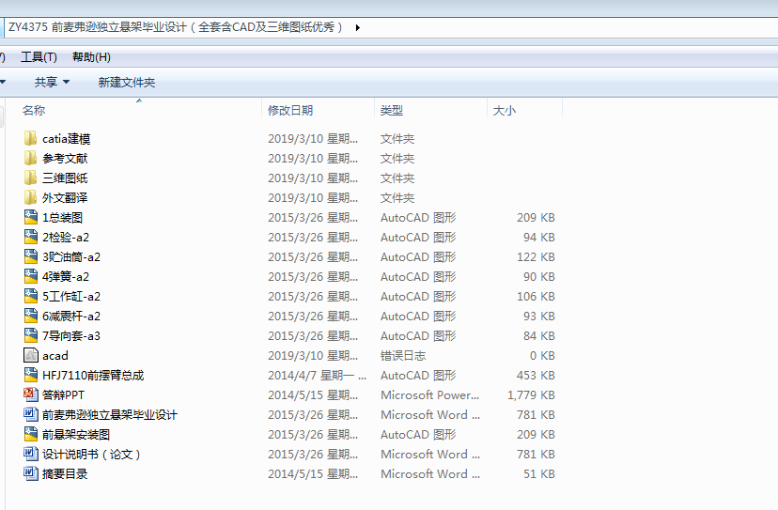The image size is (778, 510).
Task: Select the file name 7导向套-a3
Action: coord(71,335)
